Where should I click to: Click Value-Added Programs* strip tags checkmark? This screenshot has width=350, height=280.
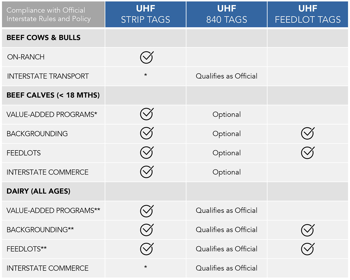146,114
